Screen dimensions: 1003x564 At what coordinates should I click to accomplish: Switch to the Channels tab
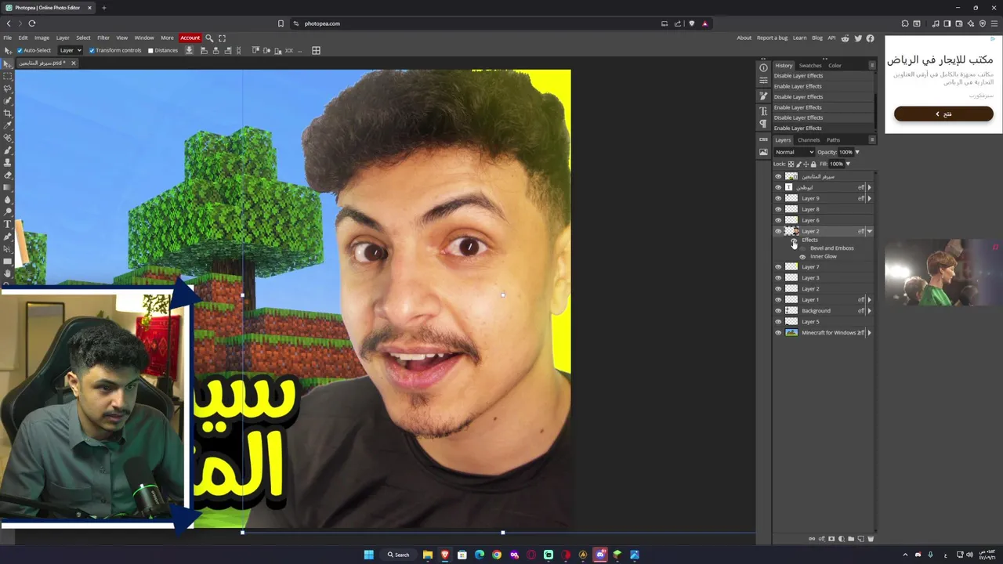pyautogui.click(x=809, y=140)
